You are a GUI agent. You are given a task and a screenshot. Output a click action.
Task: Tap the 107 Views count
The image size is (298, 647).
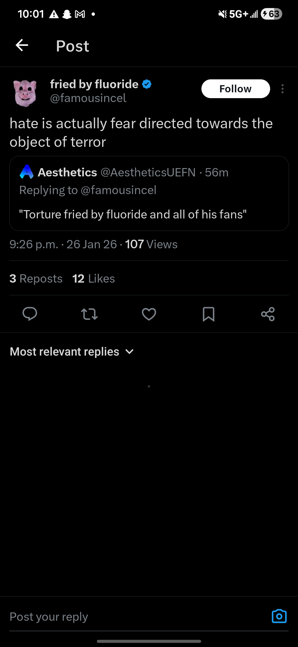(151, 244)
